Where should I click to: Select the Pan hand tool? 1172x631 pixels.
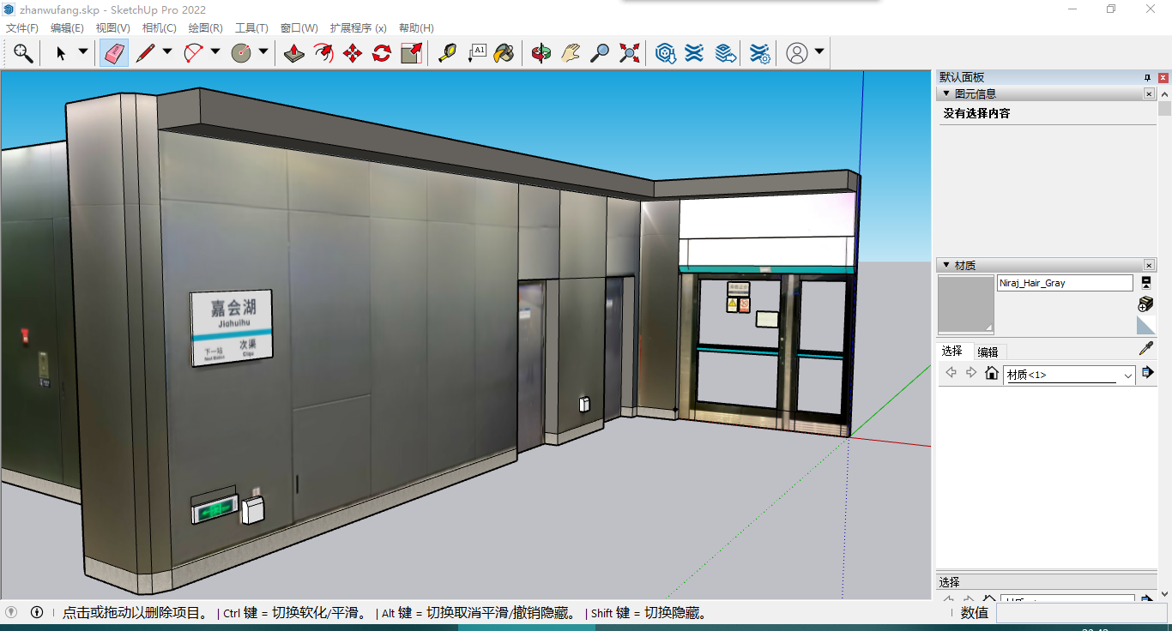[x=571, y=53]
